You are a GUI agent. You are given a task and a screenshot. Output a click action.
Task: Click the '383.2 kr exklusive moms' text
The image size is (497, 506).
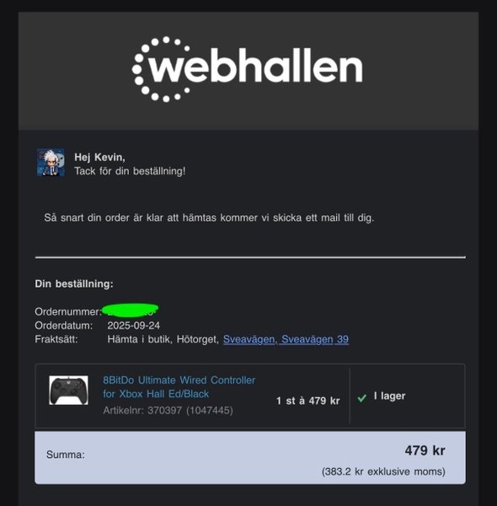[x=383, y=471]
